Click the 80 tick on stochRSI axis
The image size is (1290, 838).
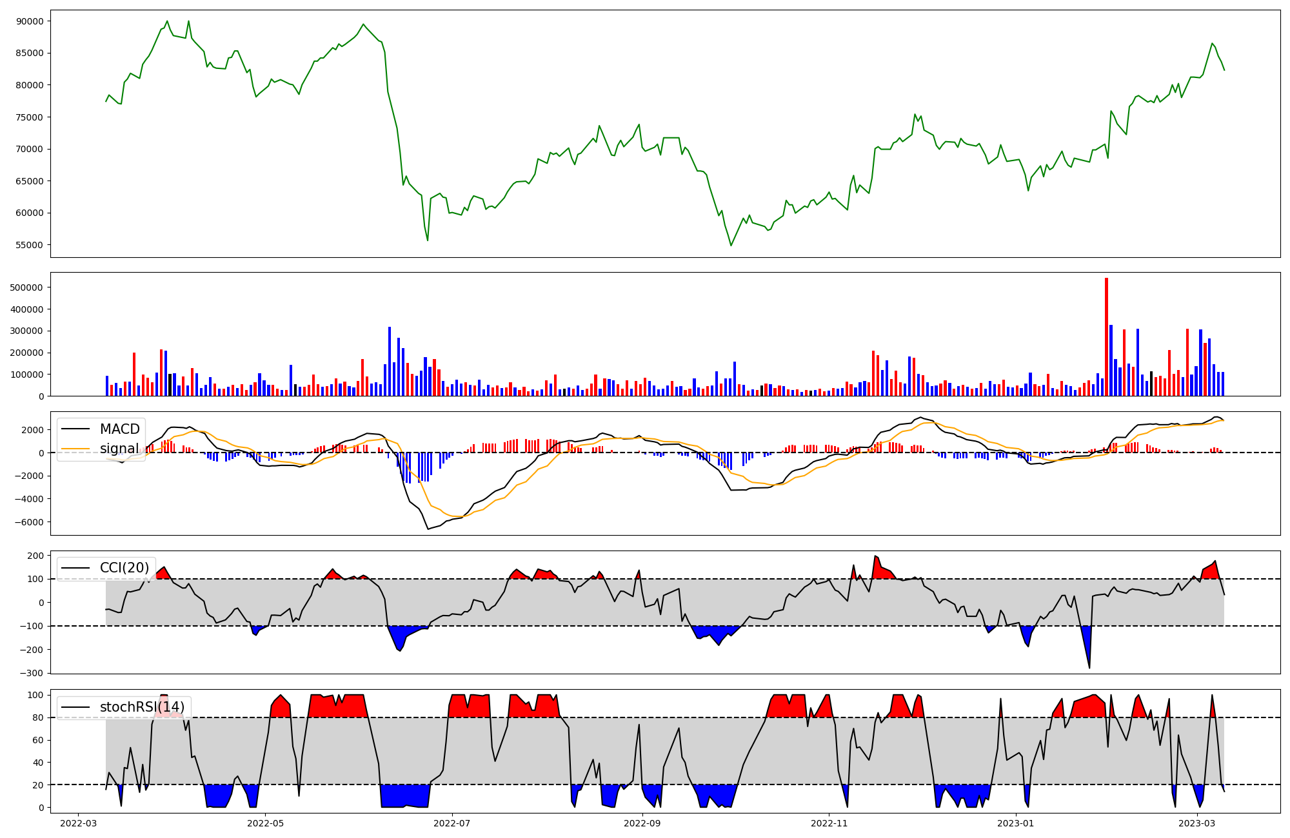[x=37, y=717]
